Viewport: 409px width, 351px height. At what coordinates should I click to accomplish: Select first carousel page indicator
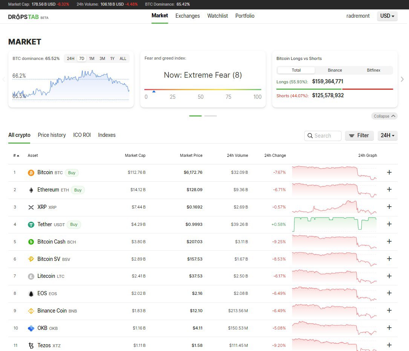point(195,116)
